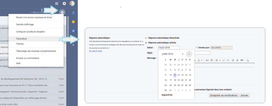Image resolution: width=272 pixels, height=106 pixels.
Task: Click the plus icon to get add-ons
Action: (73, 45)
